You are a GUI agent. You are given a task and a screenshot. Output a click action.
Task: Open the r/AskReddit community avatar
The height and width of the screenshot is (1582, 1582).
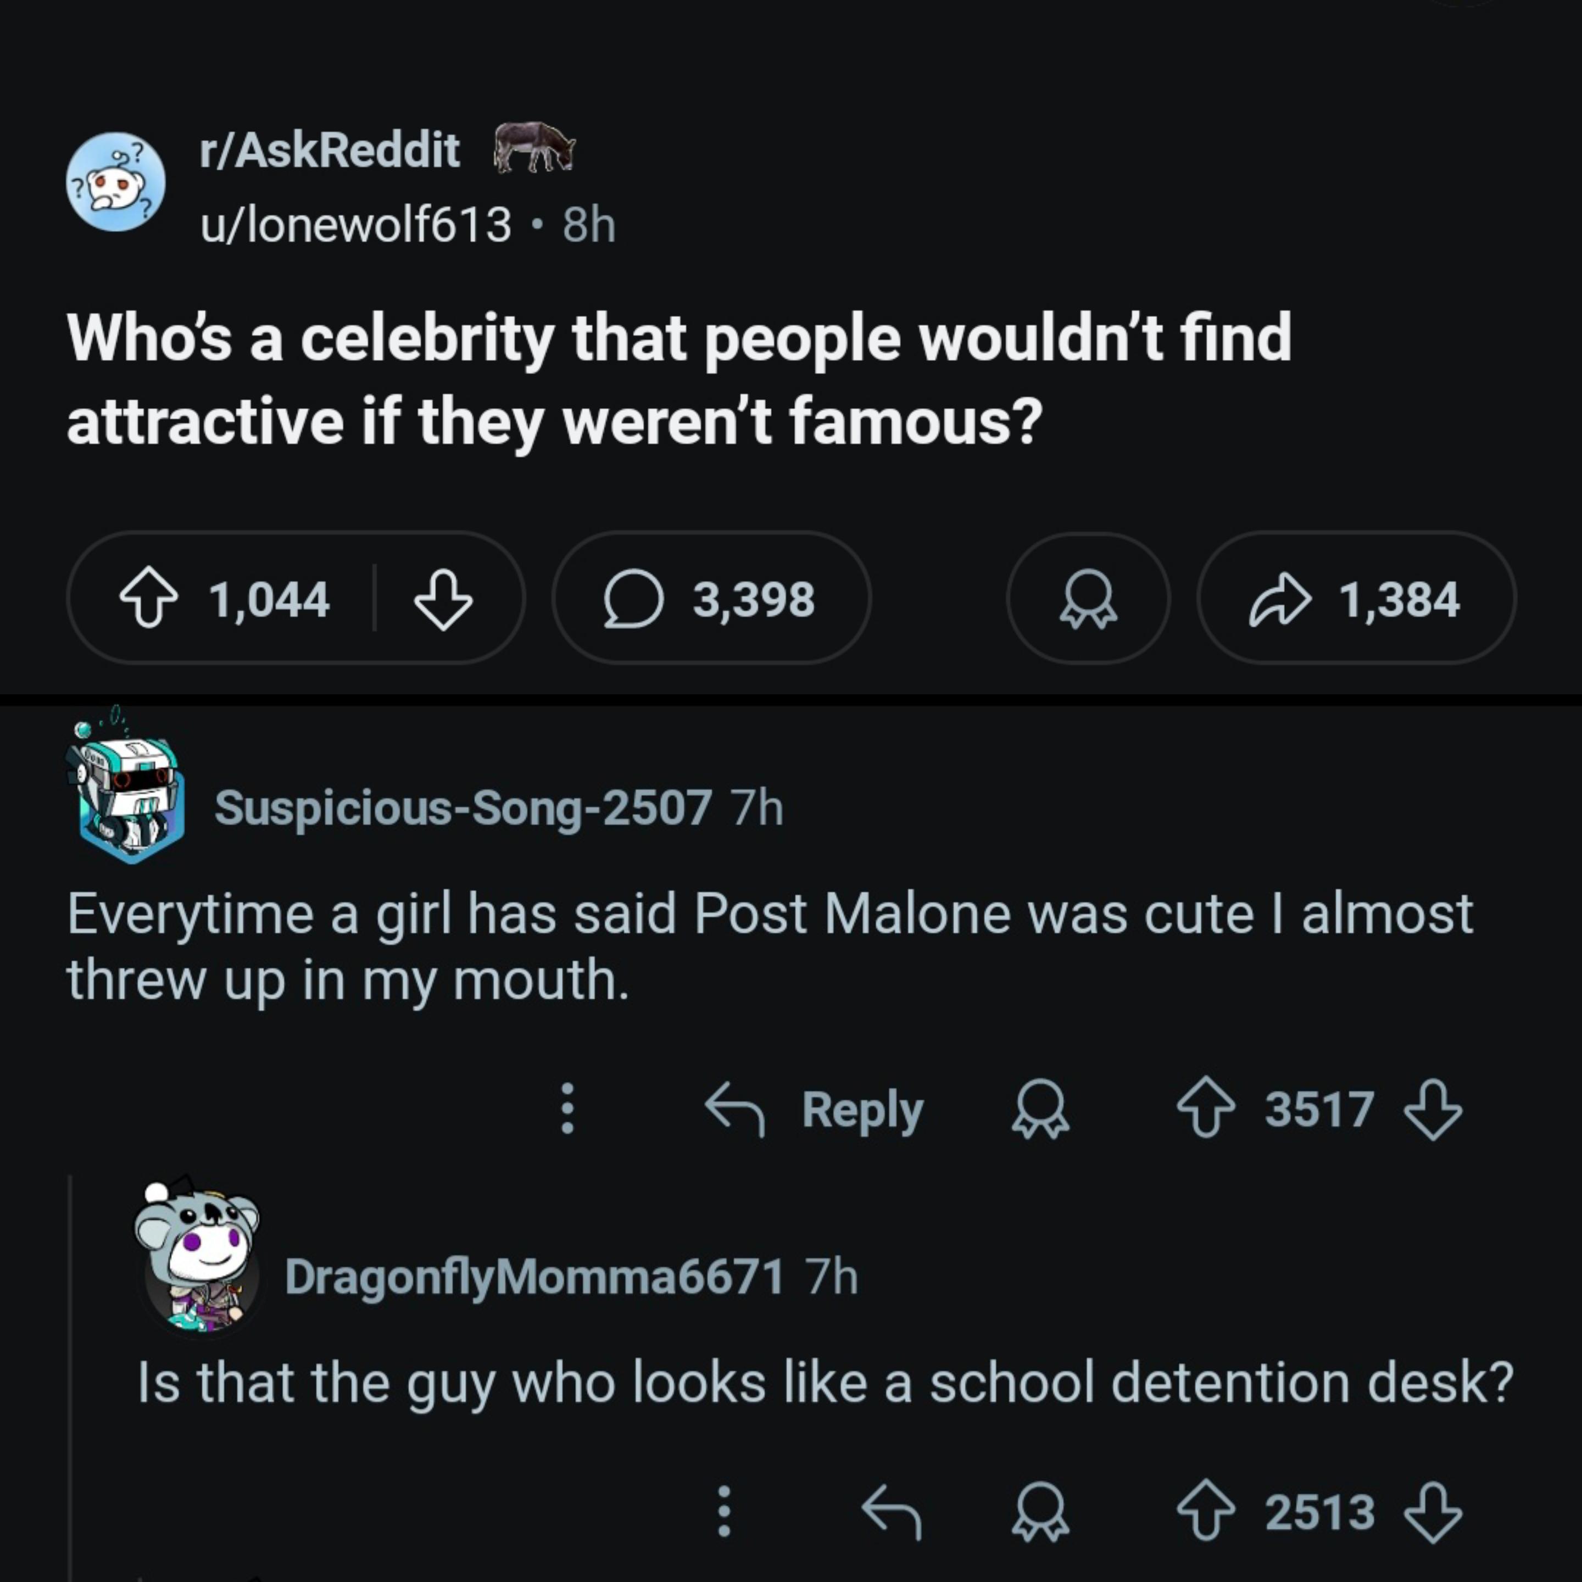(x=115, y=182)
